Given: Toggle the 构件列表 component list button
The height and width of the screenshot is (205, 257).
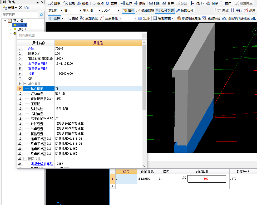Looking at the screenshot, I should click(165, 11).
